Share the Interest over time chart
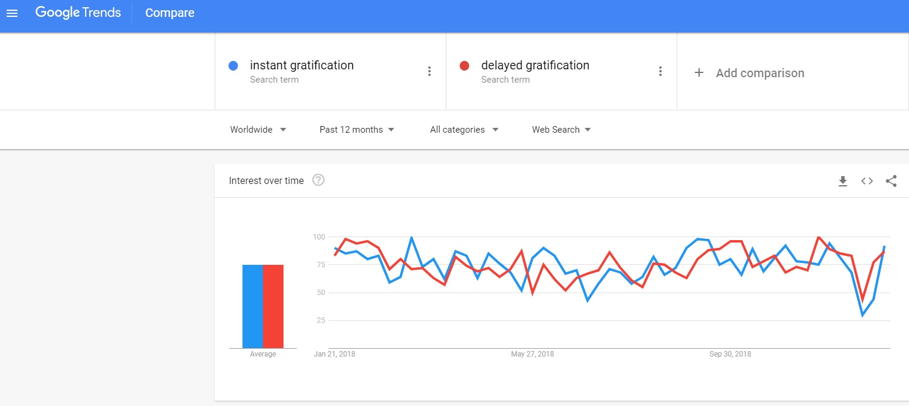Screen dimensions: 909x406 tap(891, 180)
